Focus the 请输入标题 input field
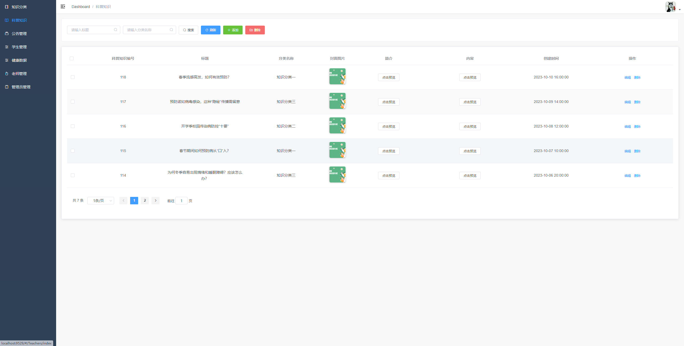Viewport: 684px width, 346px height. 94,30
